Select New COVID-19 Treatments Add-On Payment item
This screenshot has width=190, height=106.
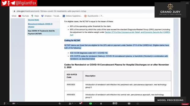click(x=43, y=32)
